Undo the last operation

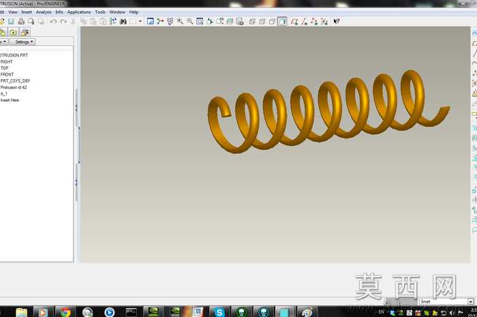[x=53, y=21]
